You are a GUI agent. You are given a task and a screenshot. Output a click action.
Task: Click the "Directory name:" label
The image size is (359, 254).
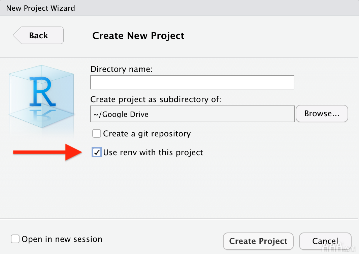tap(122, 70)
